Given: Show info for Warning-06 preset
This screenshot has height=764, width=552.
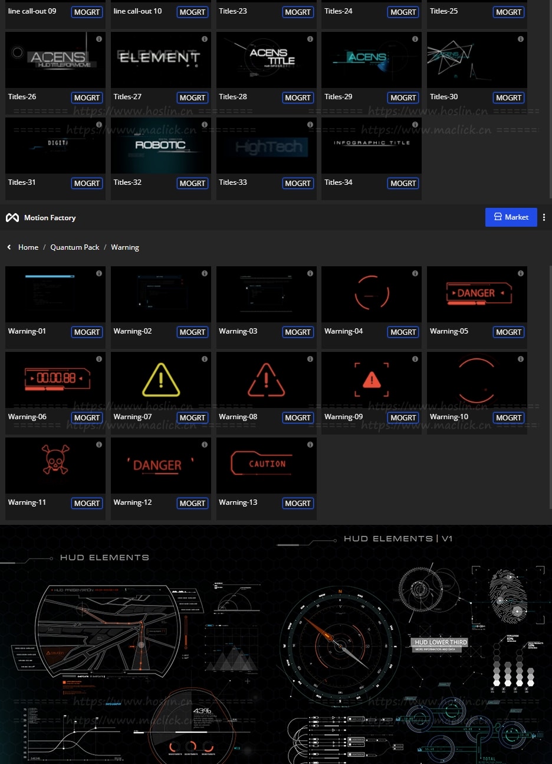Looking at the screenshot, I should pos(99,359).
